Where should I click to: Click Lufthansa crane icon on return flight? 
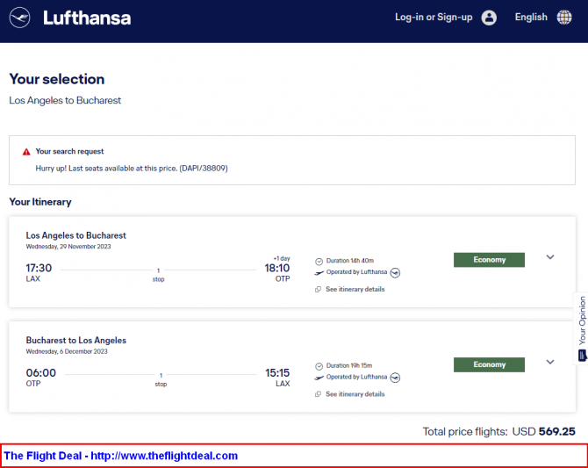click(x=395, y=378)
